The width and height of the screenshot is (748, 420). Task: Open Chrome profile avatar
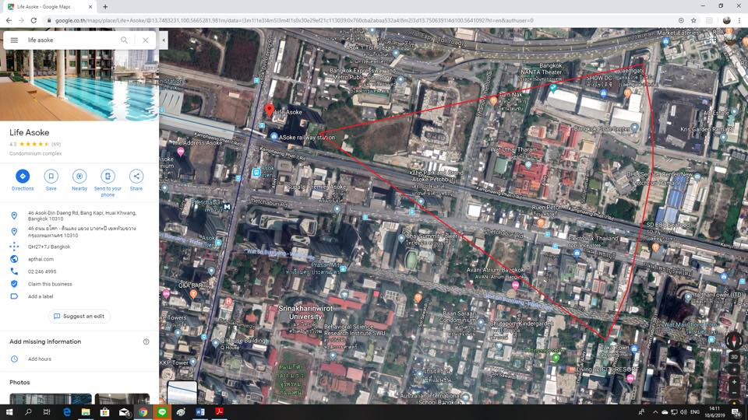[x=726, y=20]
